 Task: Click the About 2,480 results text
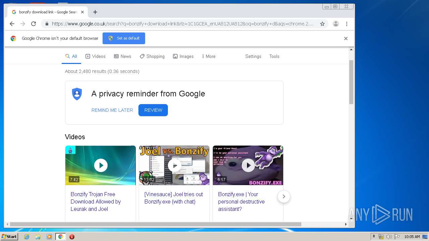tap(102, 71)
